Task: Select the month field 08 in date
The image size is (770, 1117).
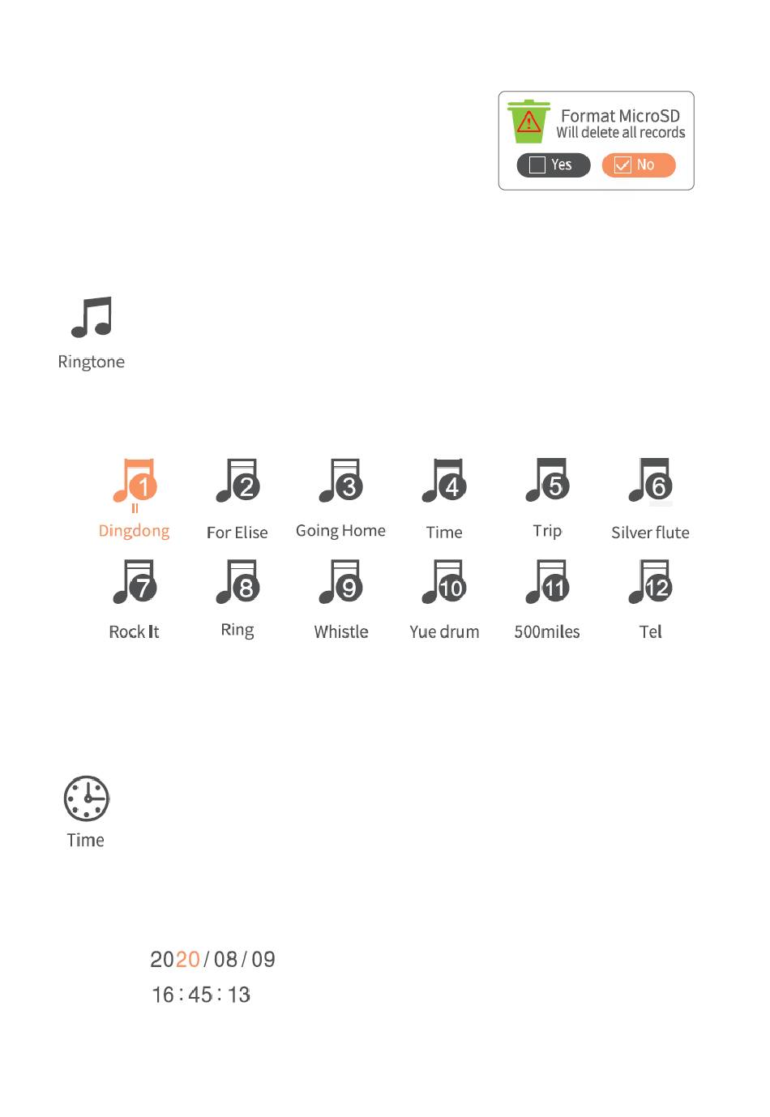Action: [225, 959]
